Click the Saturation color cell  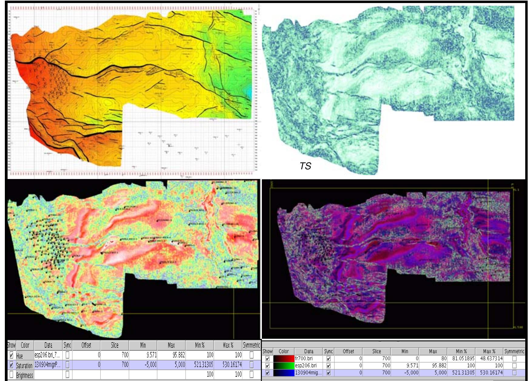(25, 365)
